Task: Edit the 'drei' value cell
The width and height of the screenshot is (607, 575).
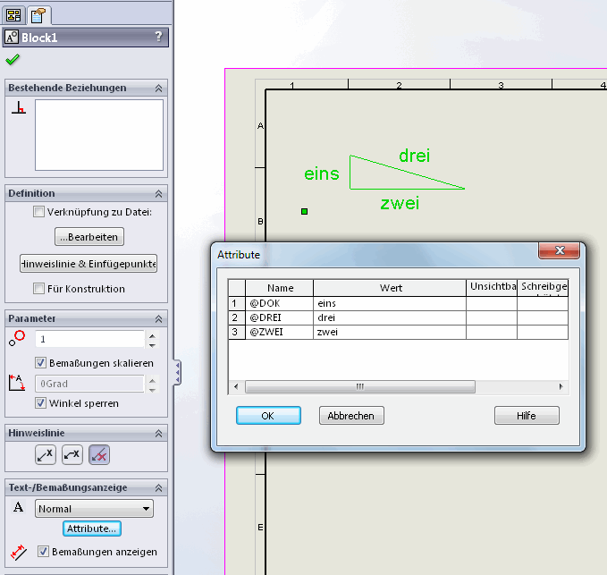Action: [x=390, y=317]
